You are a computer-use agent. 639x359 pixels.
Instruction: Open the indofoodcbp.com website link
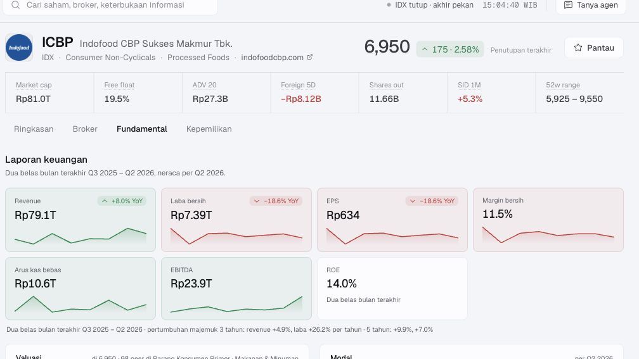[x=272, y=58]
